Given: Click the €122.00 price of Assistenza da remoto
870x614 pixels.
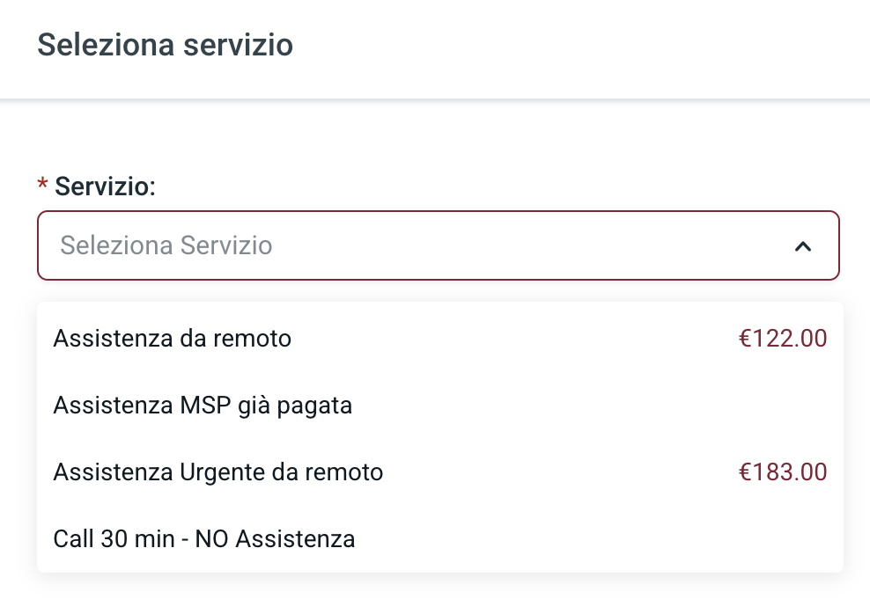Looking at the screenshot, I should pyautogui.click(x=783, y=338).
